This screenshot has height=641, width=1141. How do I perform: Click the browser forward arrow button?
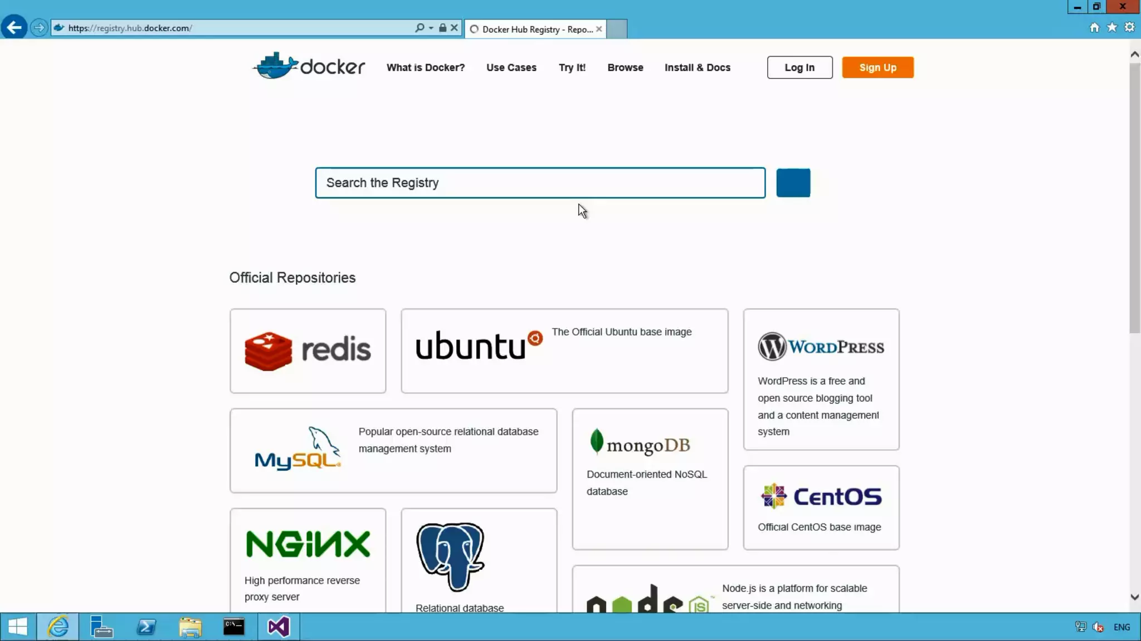coord(38,27)
